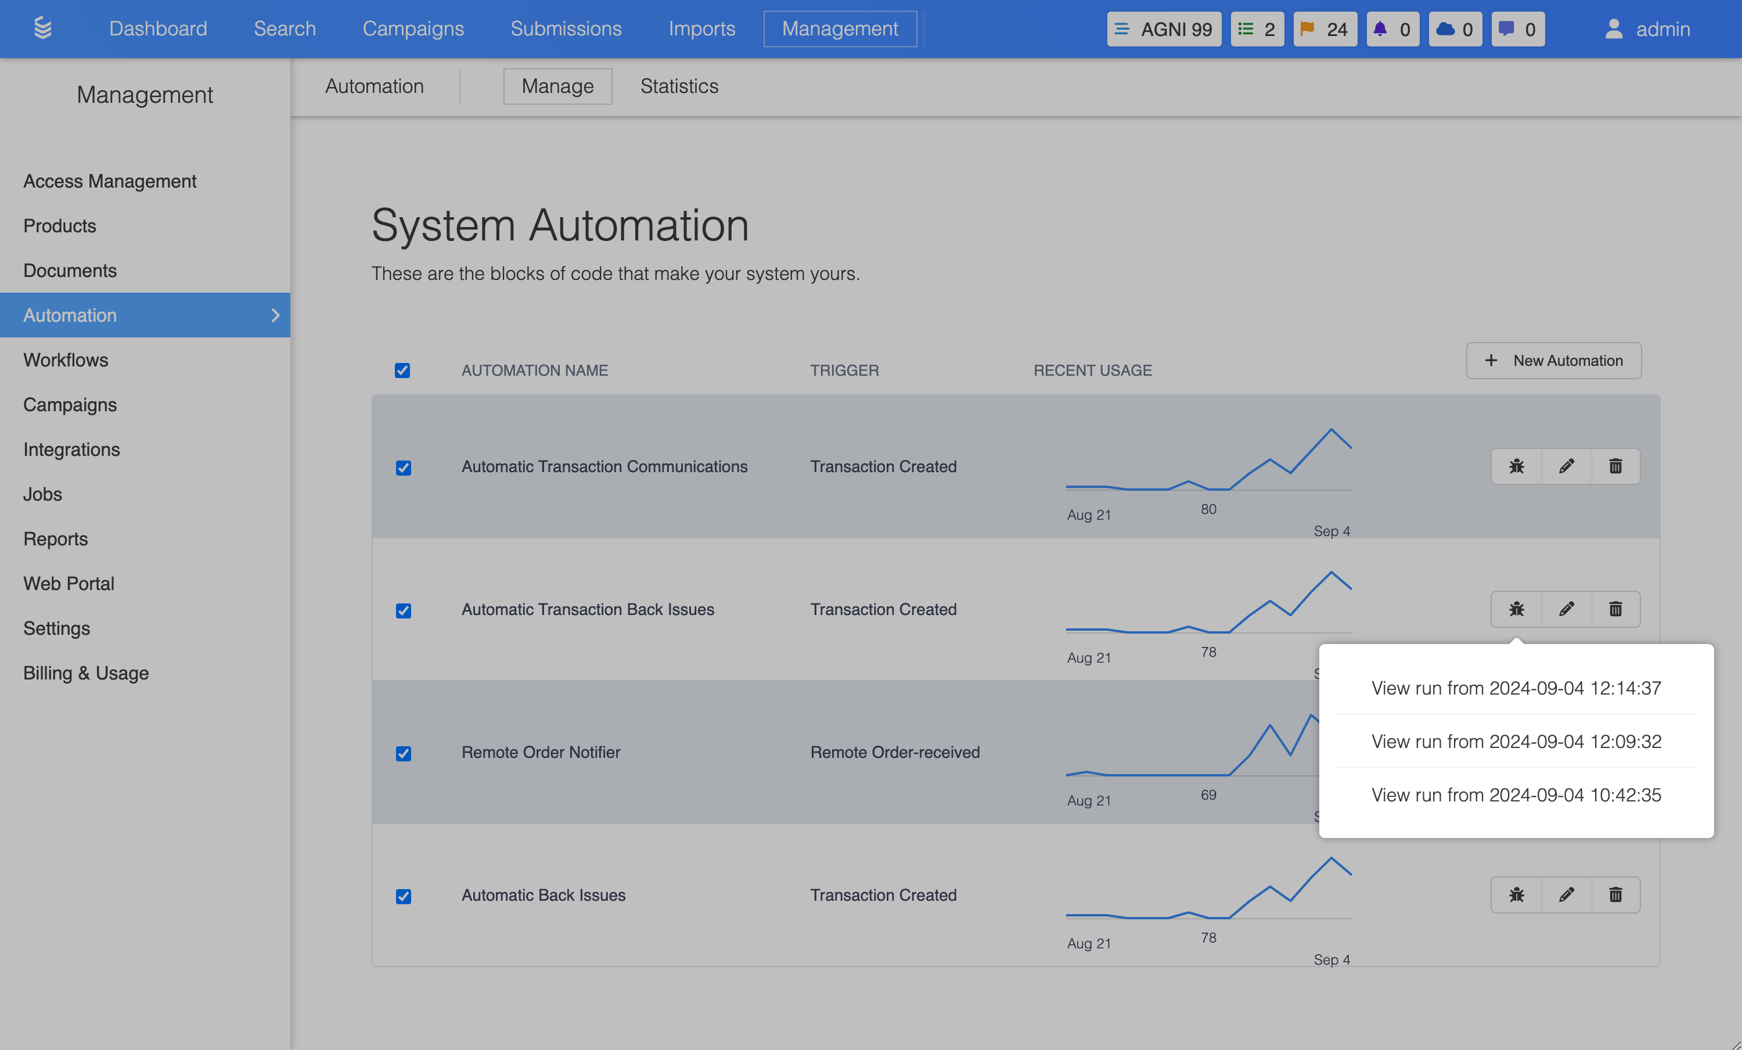Go to Dashboard in the top navigation

tap(159, 28)
